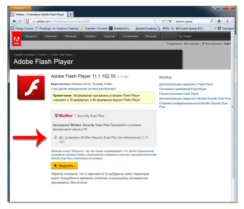Viewport: 244px width, 209px height.
Task: Open the Продукты menu on Adobe nav bar
Action: coord(31,36)
